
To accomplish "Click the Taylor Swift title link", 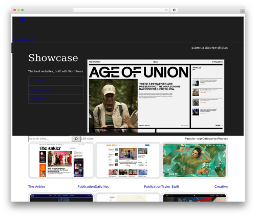I will click(170, 187).
